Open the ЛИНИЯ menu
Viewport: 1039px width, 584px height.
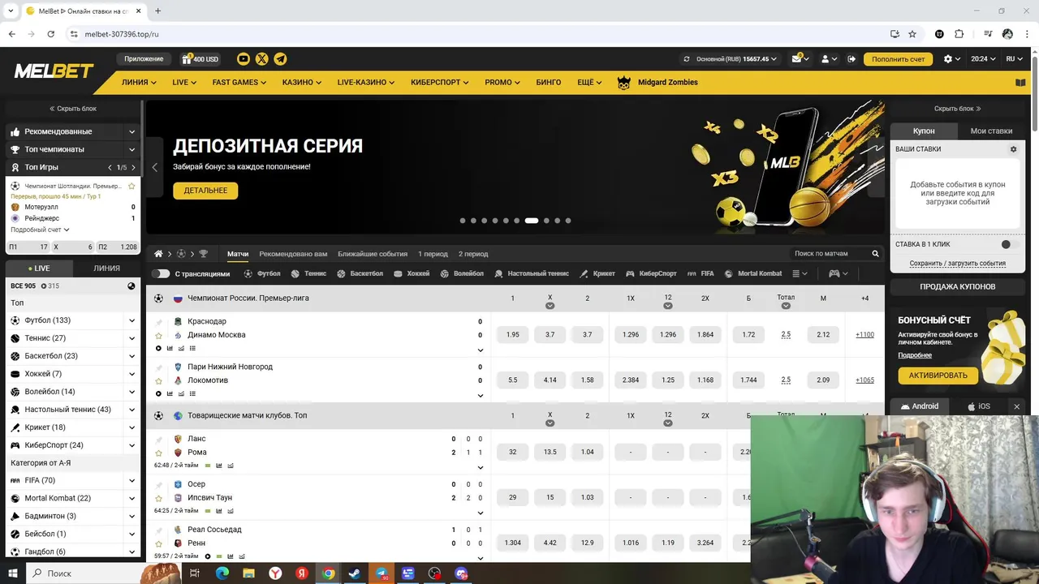[x=140, y=82]
